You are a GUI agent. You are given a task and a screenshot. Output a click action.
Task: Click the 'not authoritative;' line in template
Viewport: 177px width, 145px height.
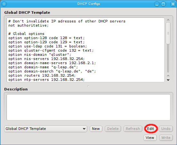point(28,25)
